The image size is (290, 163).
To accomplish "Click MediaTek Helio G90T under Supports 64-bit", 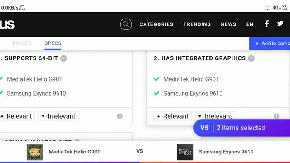I will coord(35,79).
